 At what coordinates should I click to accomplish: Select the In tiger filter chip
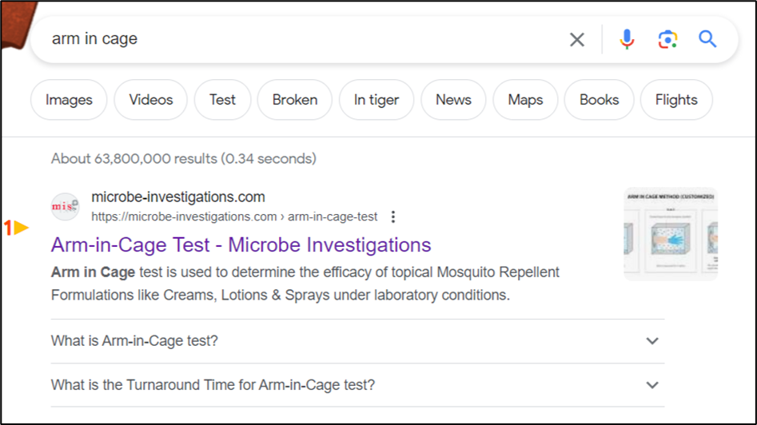pyautogui.click(x=377, y=100)
